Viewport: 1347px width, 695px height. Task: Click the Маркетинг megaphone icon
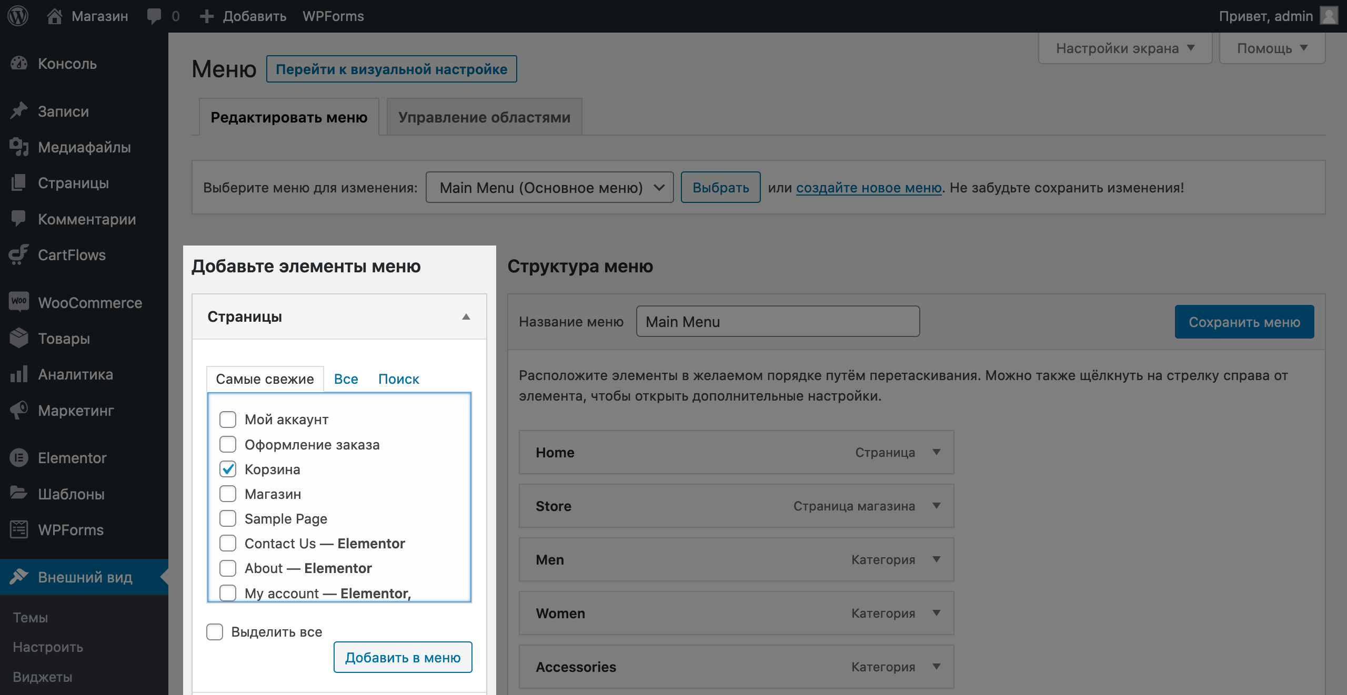click(x=19, y=410)
